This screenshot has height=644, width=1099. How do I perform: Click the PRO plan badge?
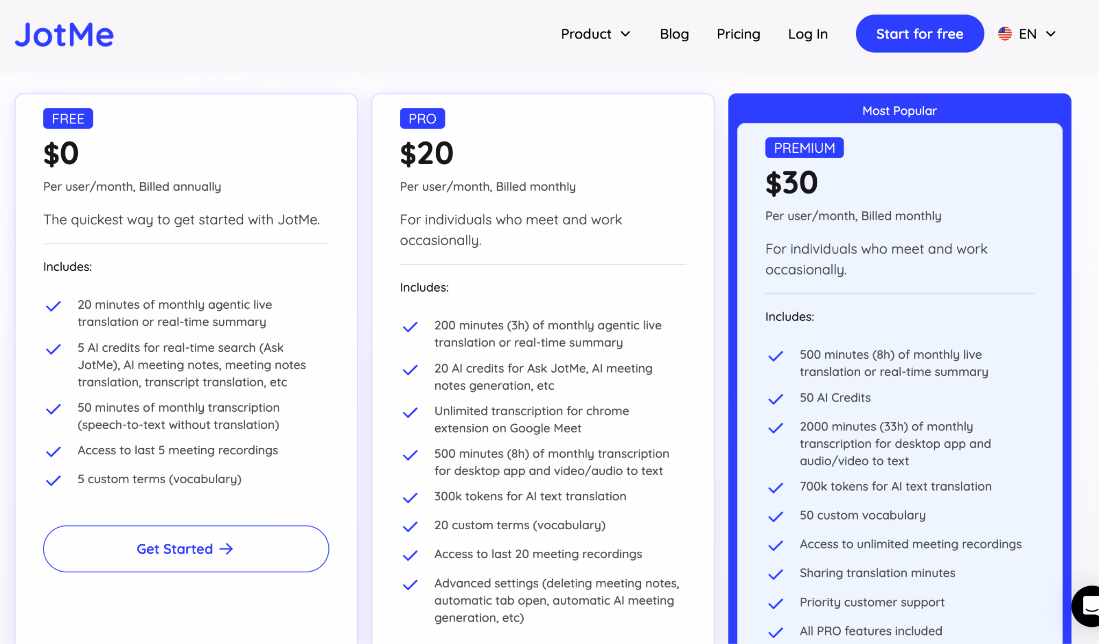[422, 119]
